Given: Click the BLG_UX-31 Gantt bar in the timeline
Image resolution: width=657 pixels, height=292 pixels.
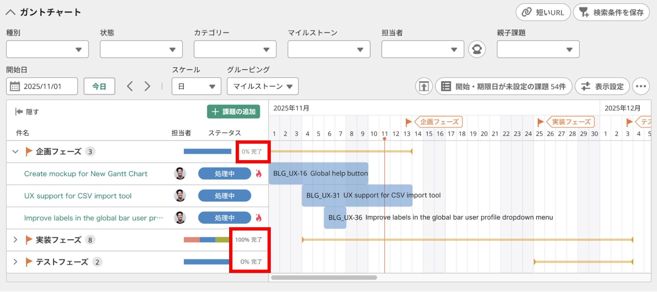Looking at the screenshot, I should [x=357, y=195].
